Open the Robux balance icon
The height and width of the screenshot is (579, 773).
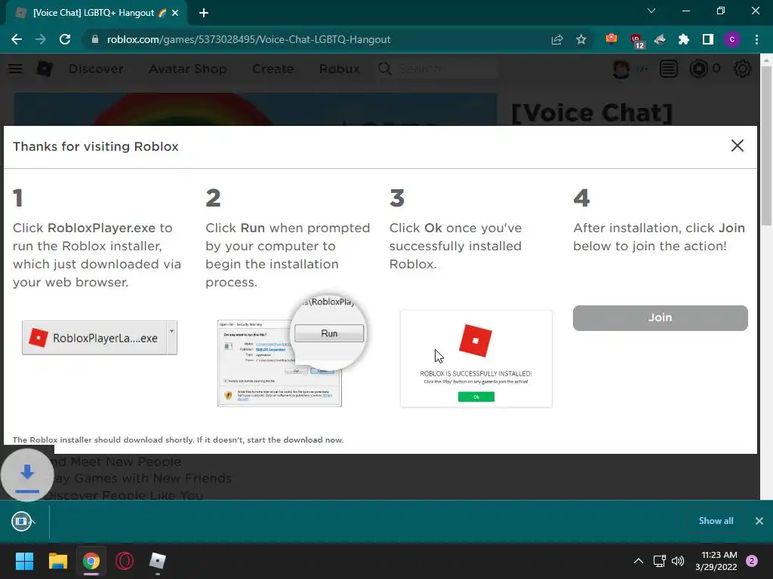click(698, 69)
